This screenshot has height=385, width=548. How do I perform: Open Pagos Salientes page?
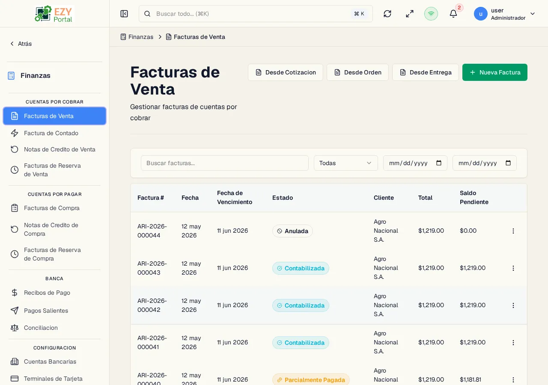(54, 311)
